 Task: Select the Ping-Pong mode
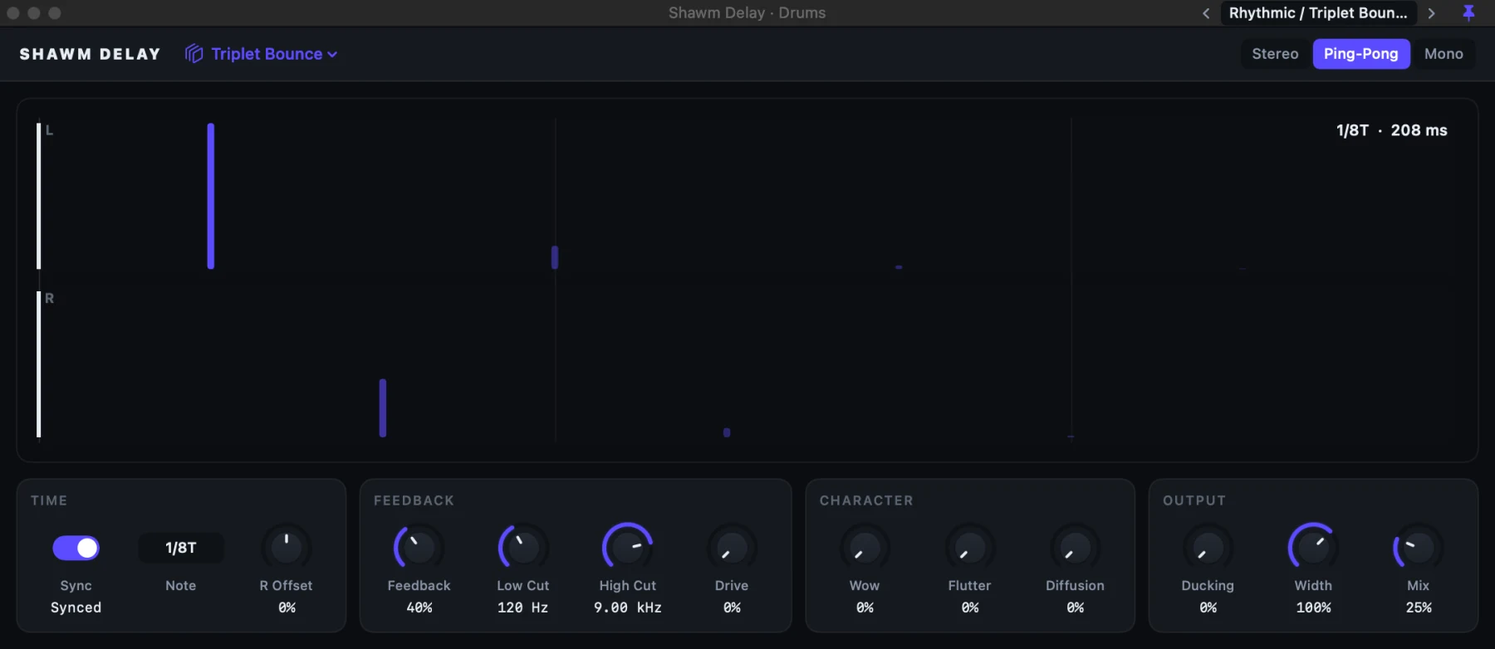coord(1360,54)
